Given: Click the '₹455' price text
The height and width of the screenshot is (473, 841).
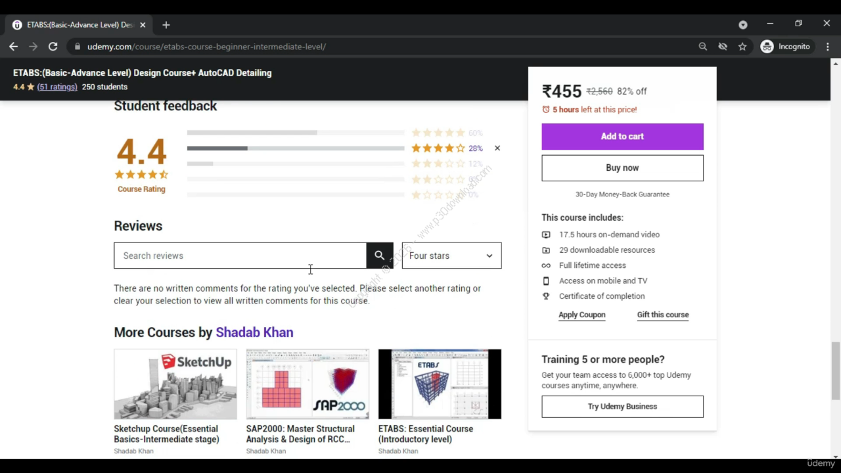Looking at the screenshot, I should tap(562, 91).
